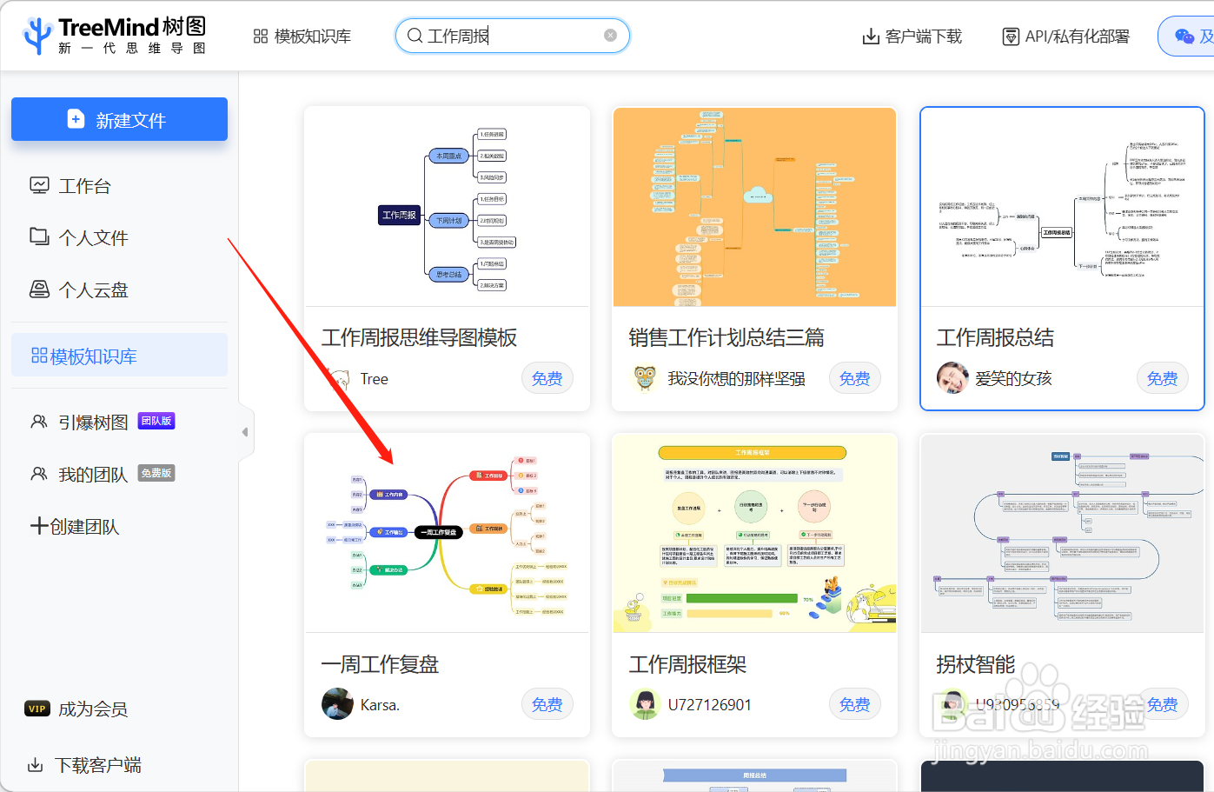Viewport: 1214px width, 792px height.
Task: Click the 客户端下载 download icon
Action: [x=870, y=37]
